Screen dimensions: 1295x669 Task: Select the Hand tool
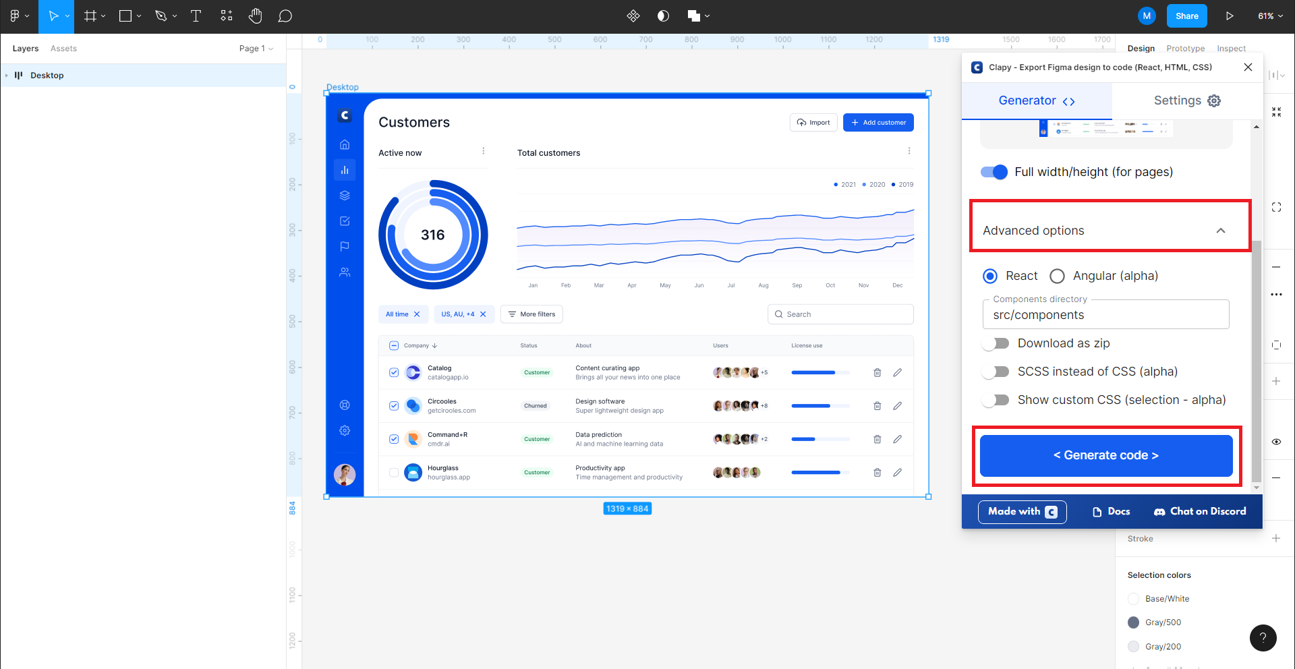click(255, 16)
